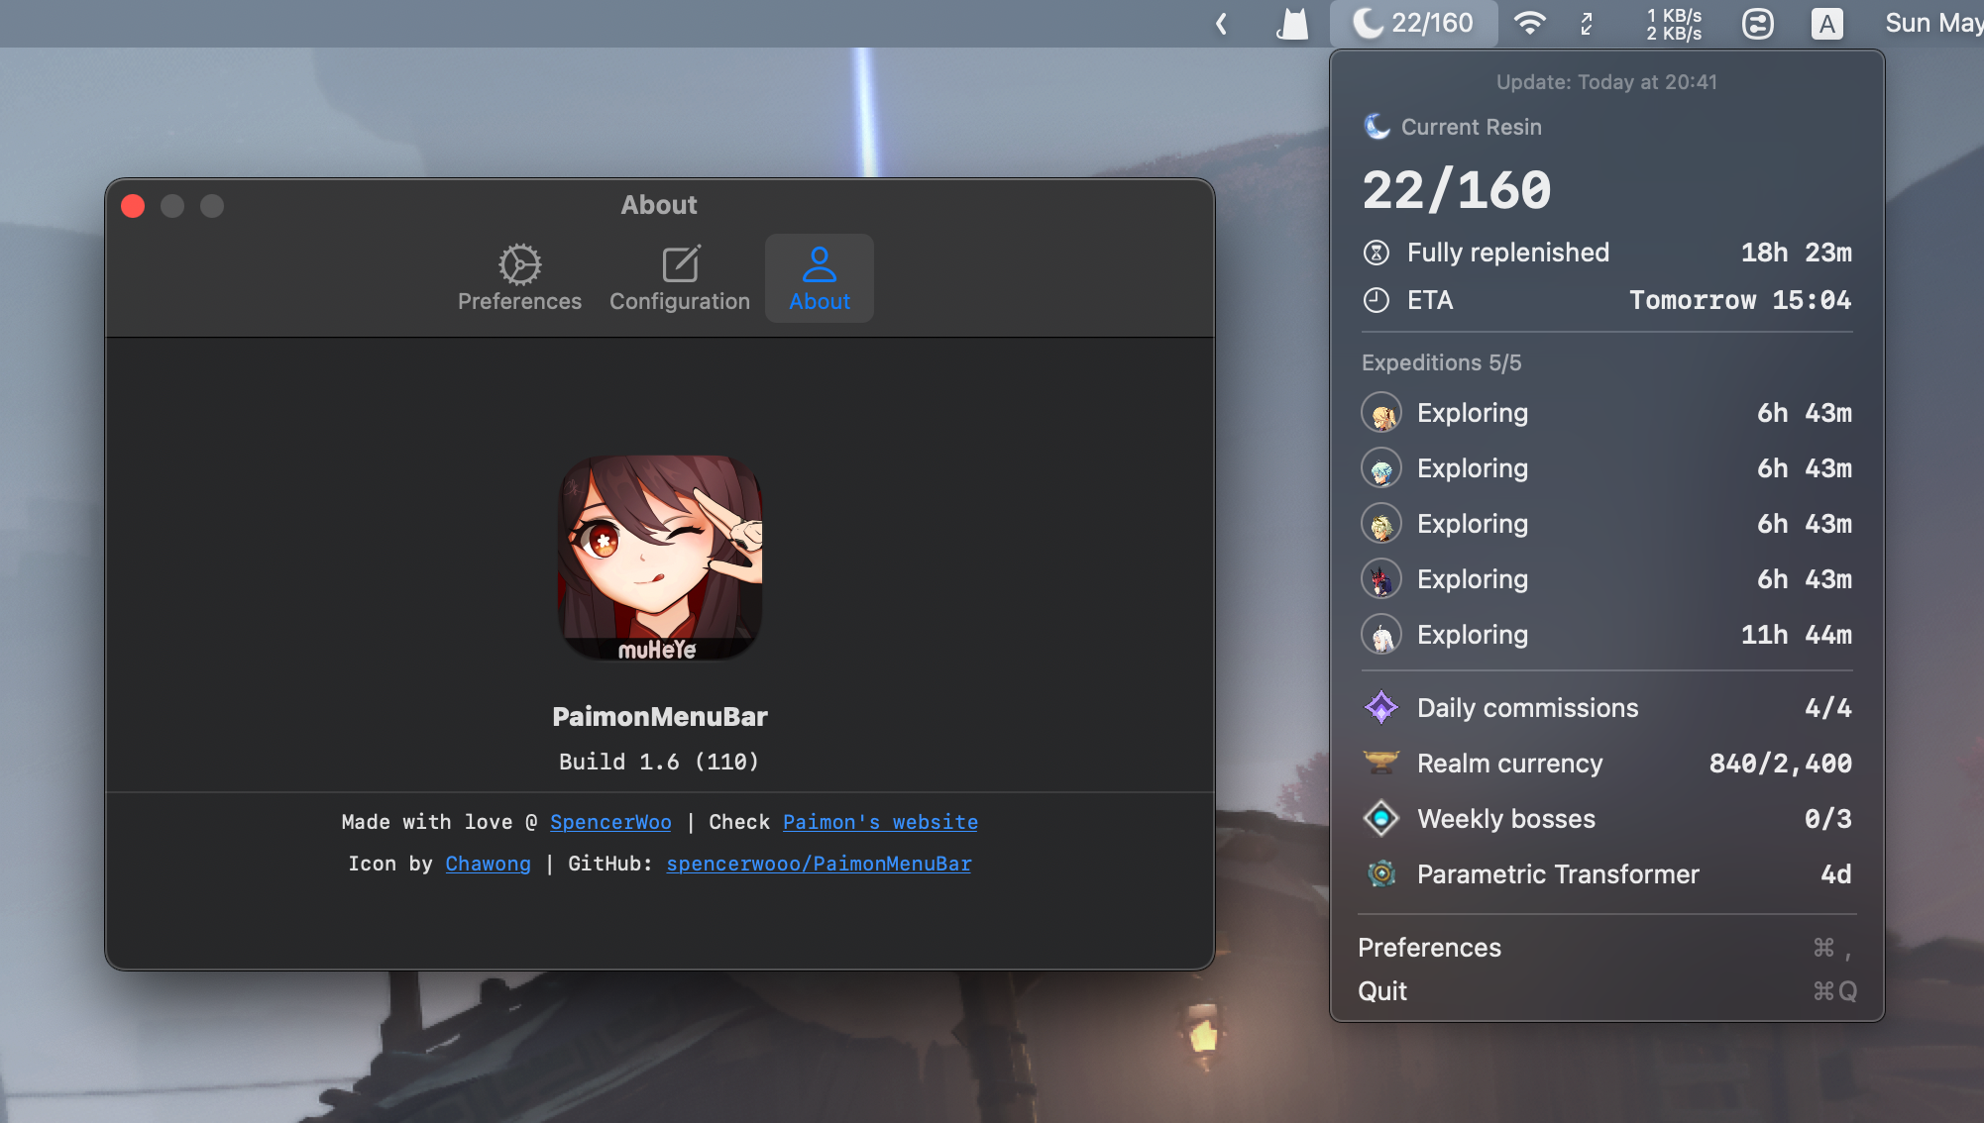Expand hidden menu bar items chevron
This screenshot has height=1123, width=1984.
coord(1222,24)
